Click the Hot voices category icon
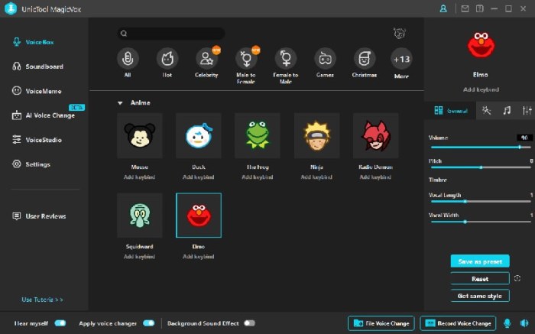This screenshot has width=535, height=334. [167, 58]
